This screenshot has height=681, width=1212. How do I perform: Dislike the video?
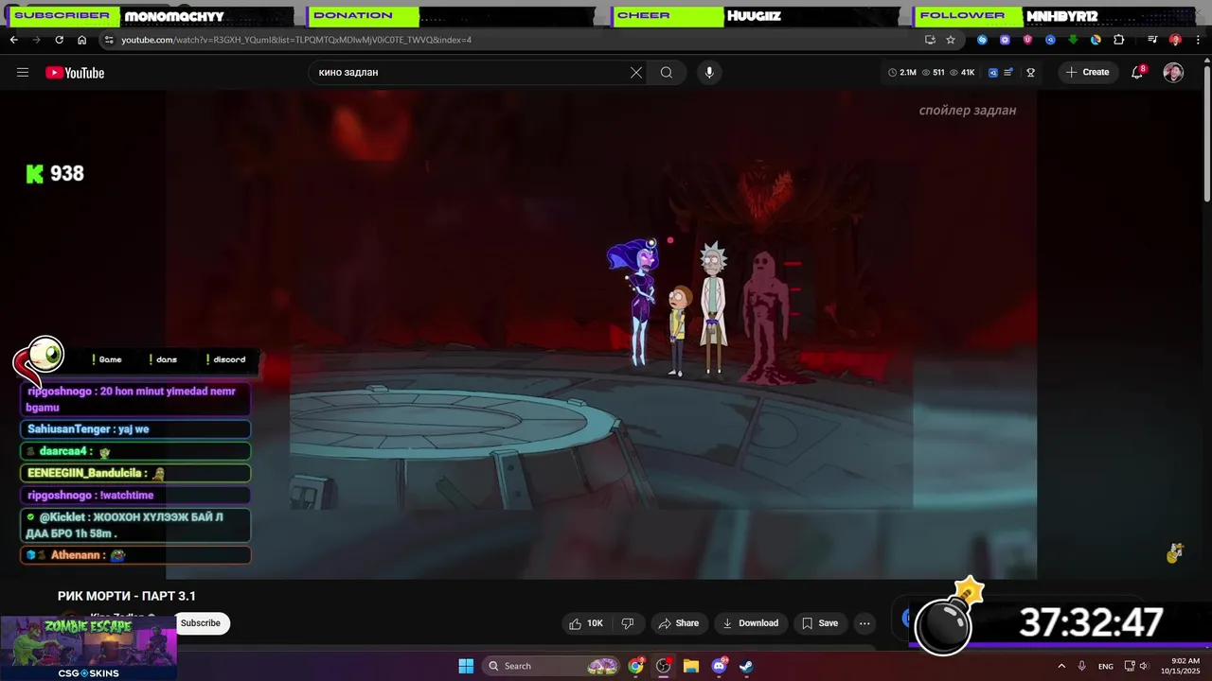tap(627, 623)
